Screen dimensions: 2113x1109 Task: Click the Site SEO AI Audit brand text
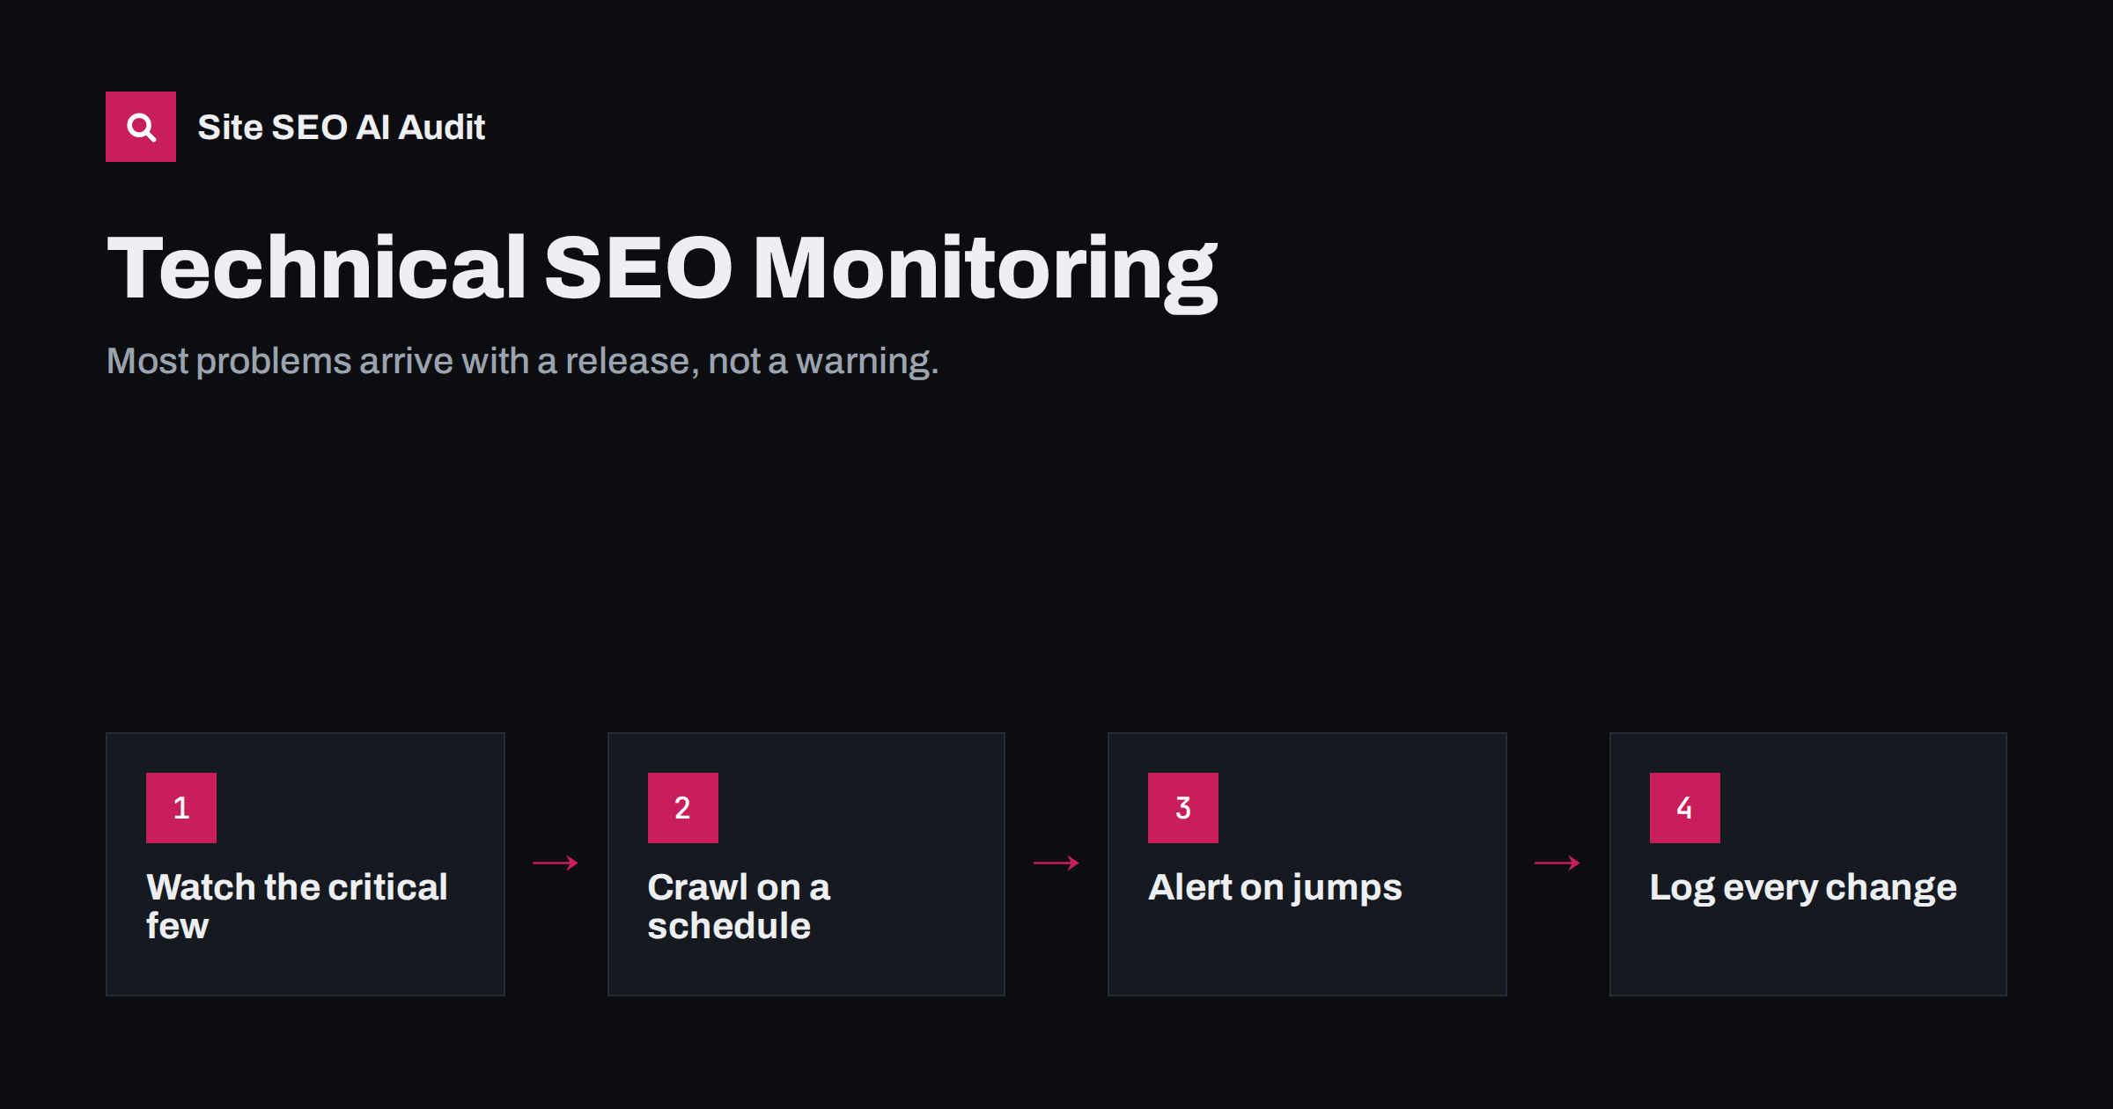(342, 128)
